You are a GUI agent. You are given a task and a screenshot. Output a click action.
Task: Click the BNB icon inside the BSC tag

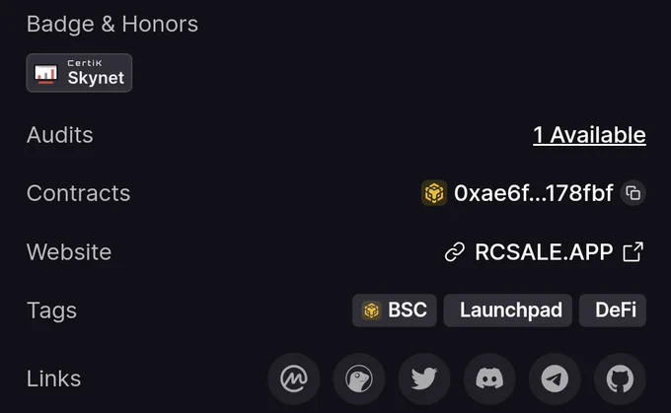[371, 310]
